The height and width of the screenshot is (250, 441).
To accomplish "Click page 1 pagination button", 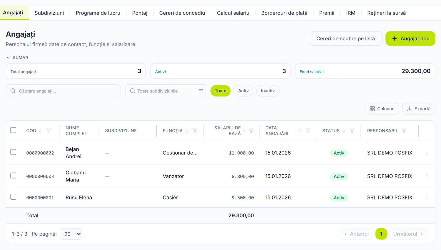I will click(381, 234).
